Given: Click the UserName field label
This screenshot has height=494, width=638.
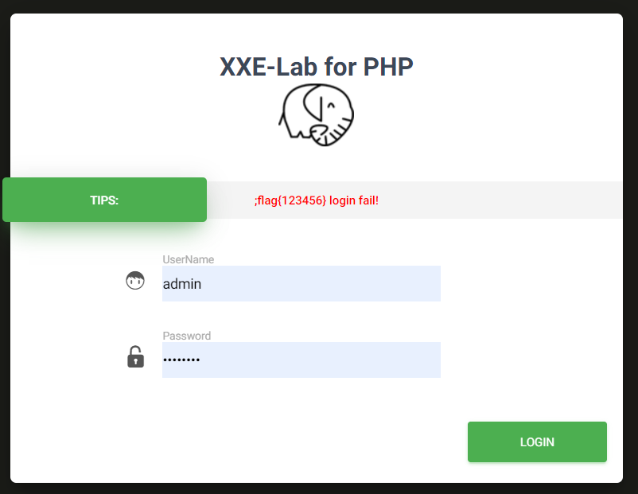Looking at the screenshot, I should pos(188,259).
